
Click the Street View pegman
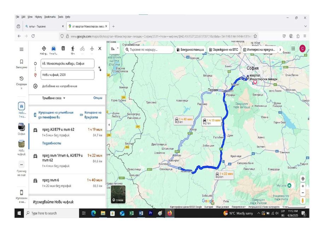[x=303, y=200]
